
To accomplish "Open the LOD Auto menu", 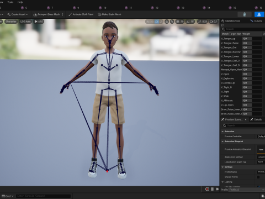I will (x=25, y=22).
